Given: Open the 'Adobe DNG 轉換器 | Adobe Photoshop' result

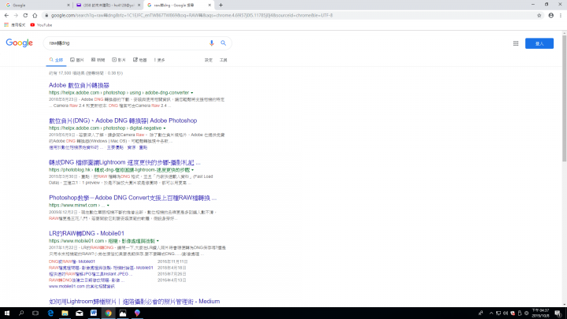Looking at the screenshot, I should pyautogui.click(x=123, y=121).
